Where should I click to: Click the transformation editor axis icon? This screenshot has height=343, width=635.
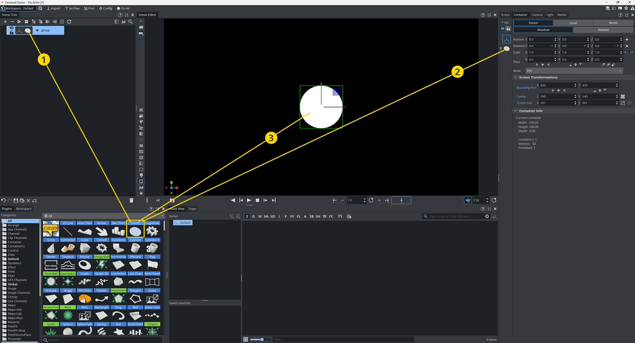tap(506, 39)
